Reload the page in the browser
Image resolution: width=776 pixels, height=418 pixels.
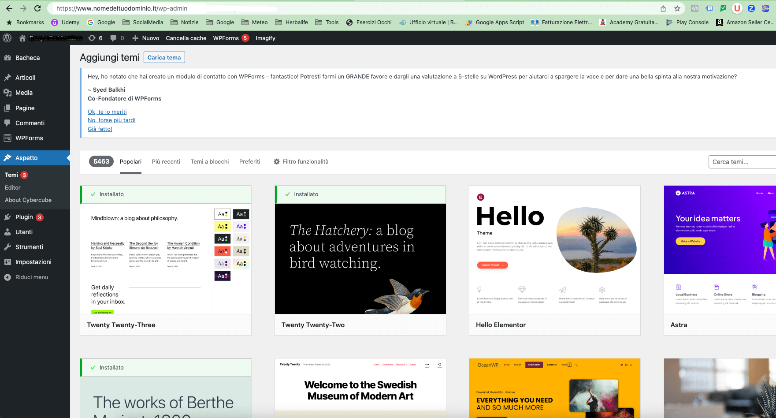(37, 8)
